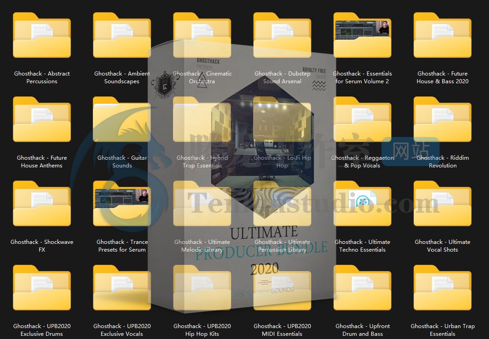Click the 'Ghosthack - Abstract Percussions' label

(x=42, y=77)
